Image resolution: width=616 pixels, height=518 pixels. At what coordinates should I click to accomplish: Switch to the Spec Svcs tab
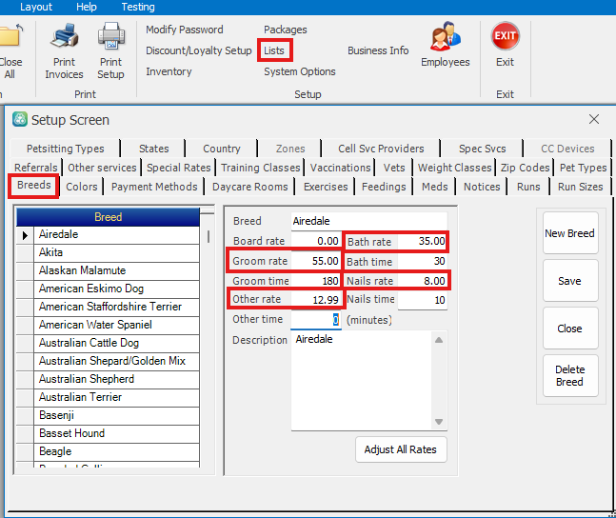tap(482, 149)
